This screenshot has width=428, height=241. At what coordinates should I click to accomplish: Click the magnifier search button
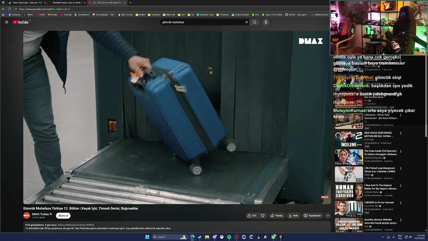(x=254, y=22)
